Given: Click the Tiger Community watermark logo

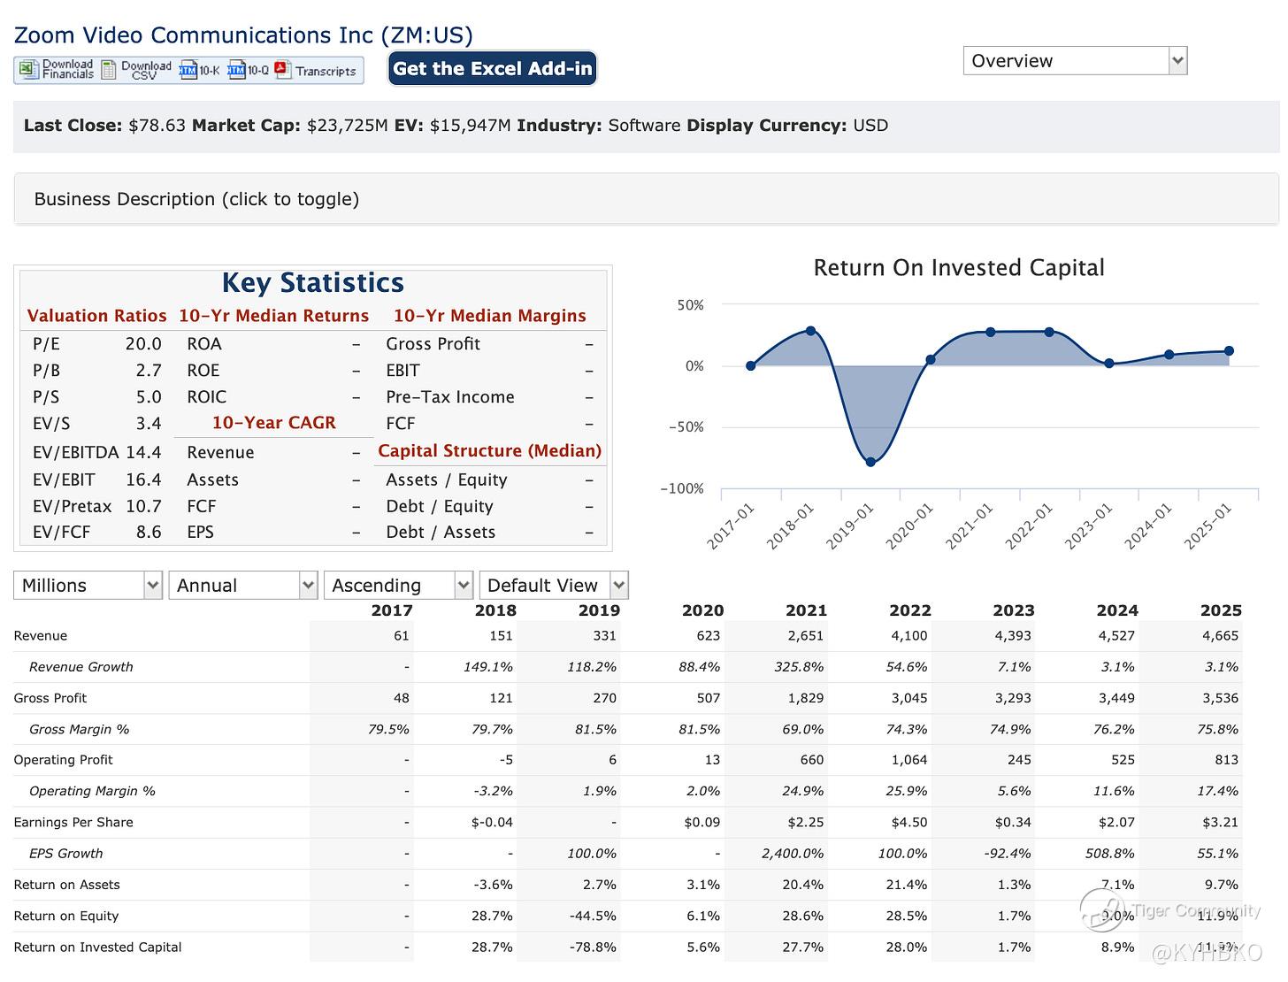Looking at the screenshot, I should tap(1100, 910).
